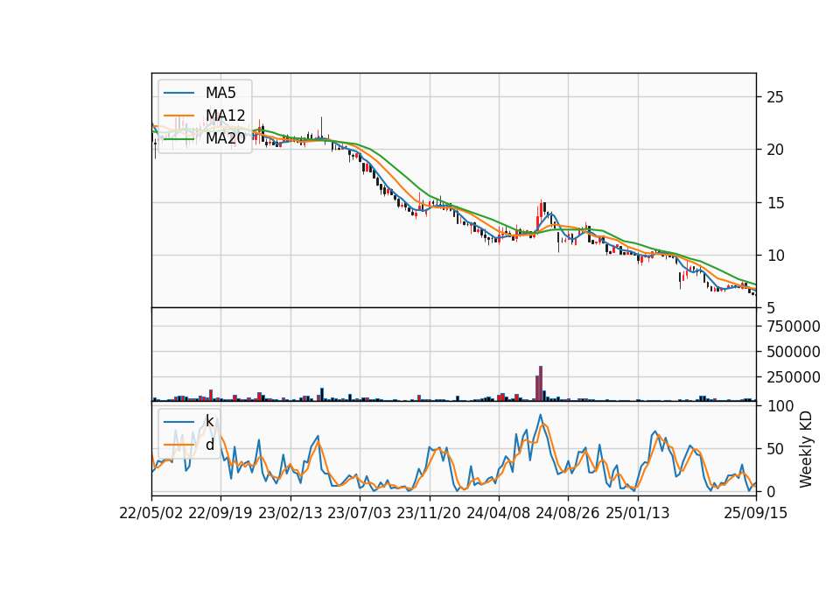
Task: Click the orange MA12 legend line sample
Action: (x=178, y=116)
